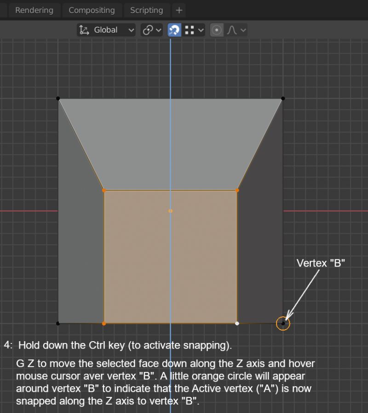Click the proportional editing circle icon
This screenshot has width=368, height=413.
(216, 30)
